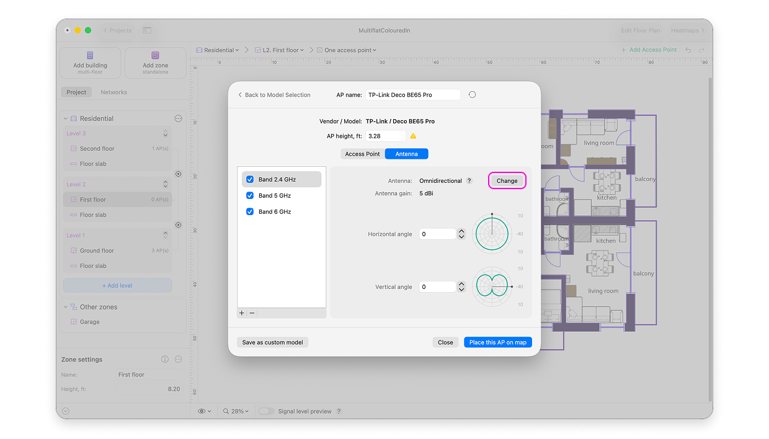Collapse the Other zones group
769x439 pixels.
coord(66,307)
